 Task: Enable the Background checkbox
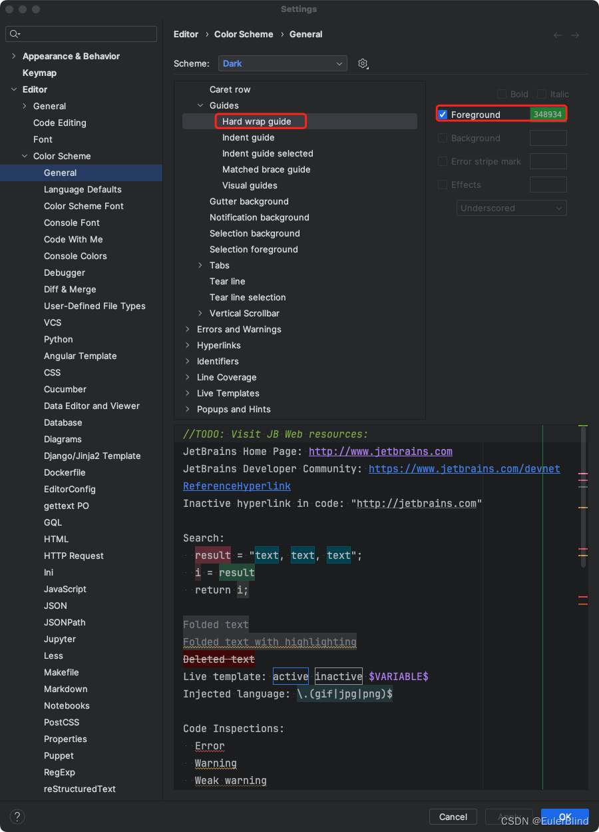[443, 138]
